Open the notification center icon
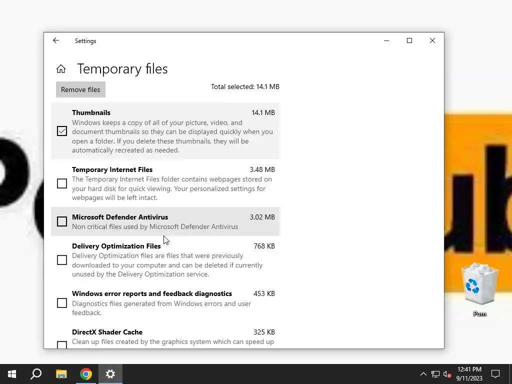 pyautogui.click(x=495, y=374)
